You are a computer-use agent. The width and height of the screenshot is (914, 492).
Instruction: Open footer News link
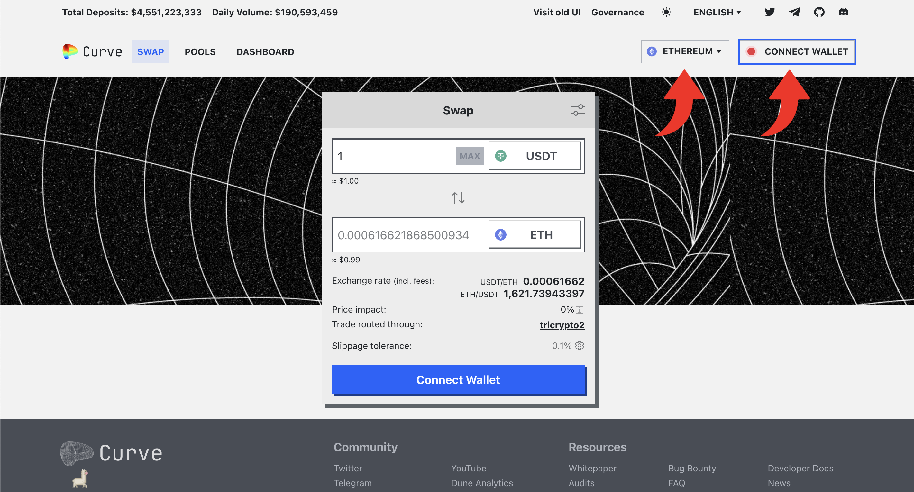point(779,483)
